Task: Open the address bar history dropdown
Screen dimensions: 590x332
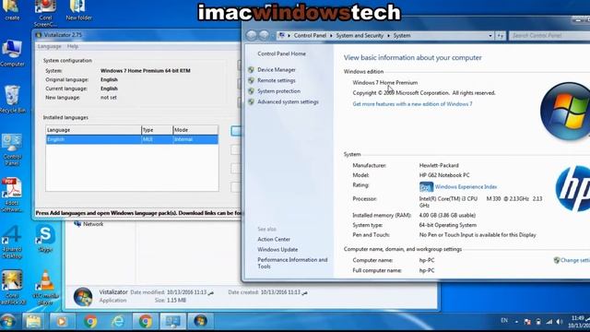Action: pyautogui.click(x=490, y=36)
